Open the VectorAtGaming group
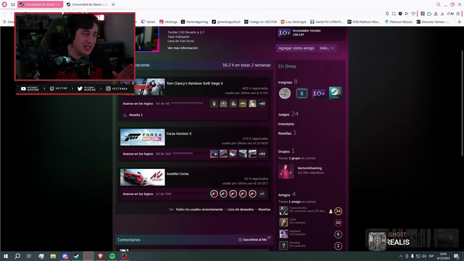Viewport: 464px width, 261px height. (x=310, y=168)
